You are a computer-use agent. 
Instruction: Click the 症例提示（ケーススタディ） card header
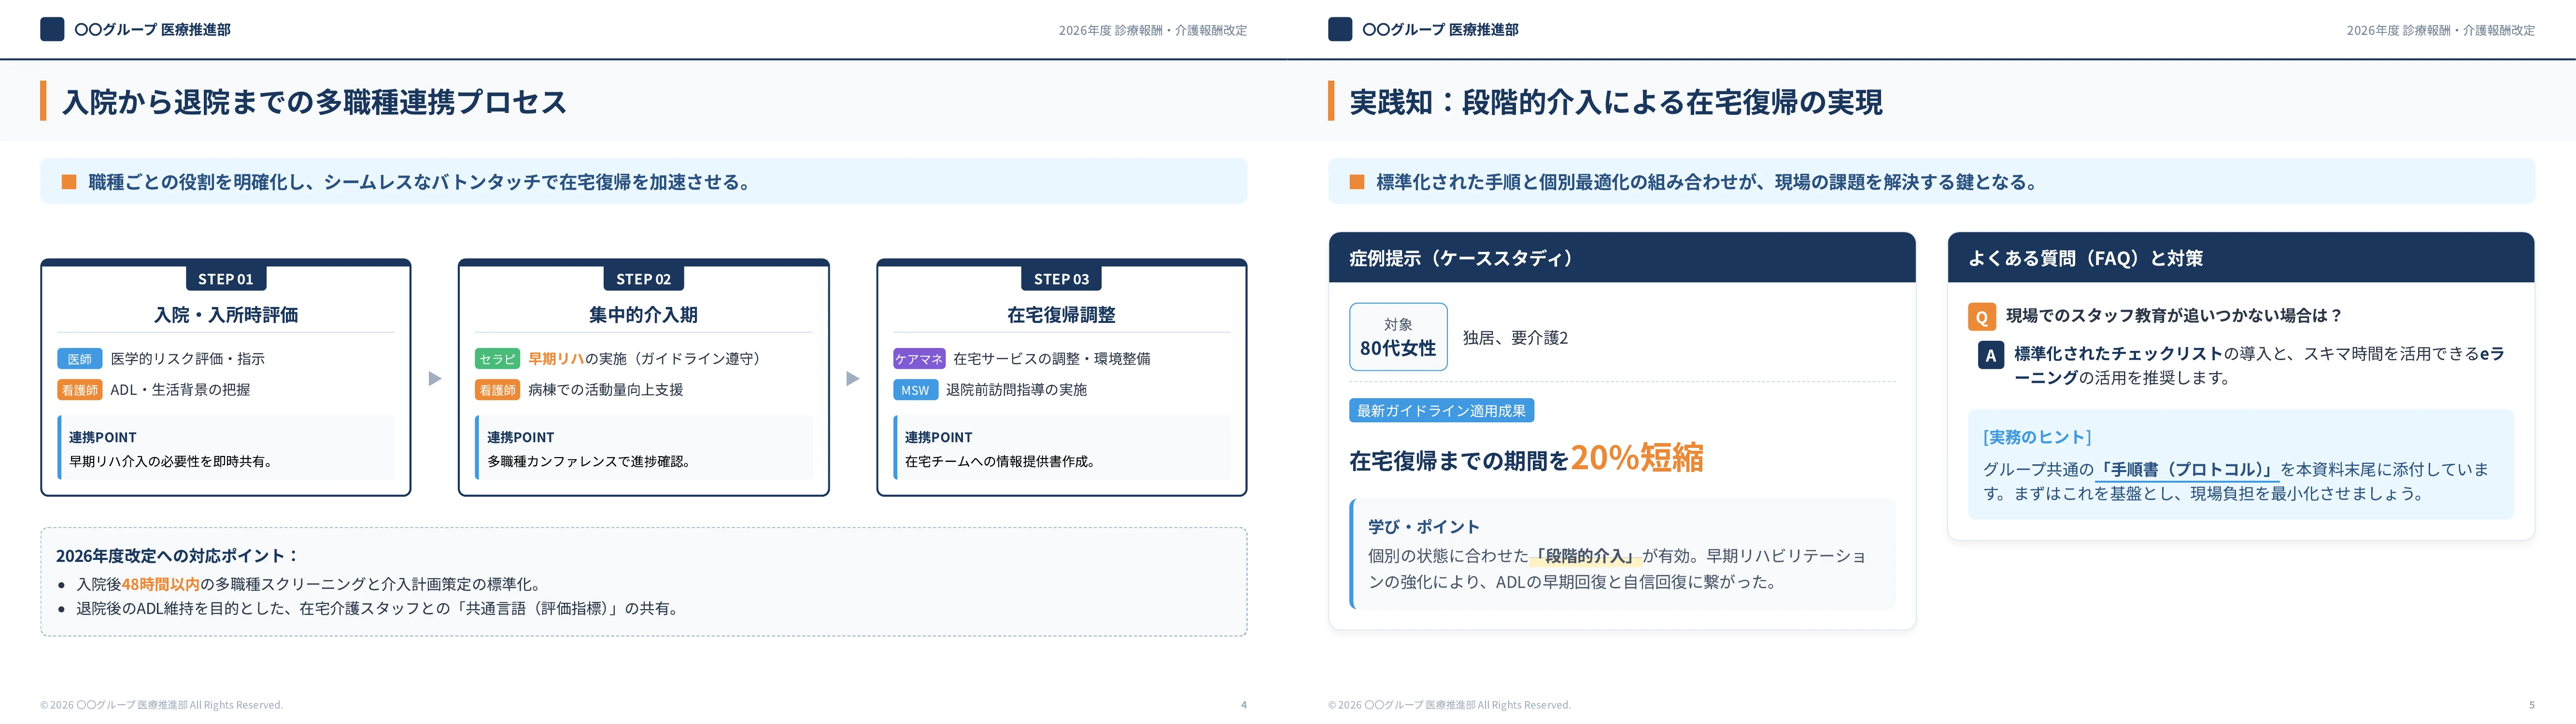click(x=1622, y=258)
